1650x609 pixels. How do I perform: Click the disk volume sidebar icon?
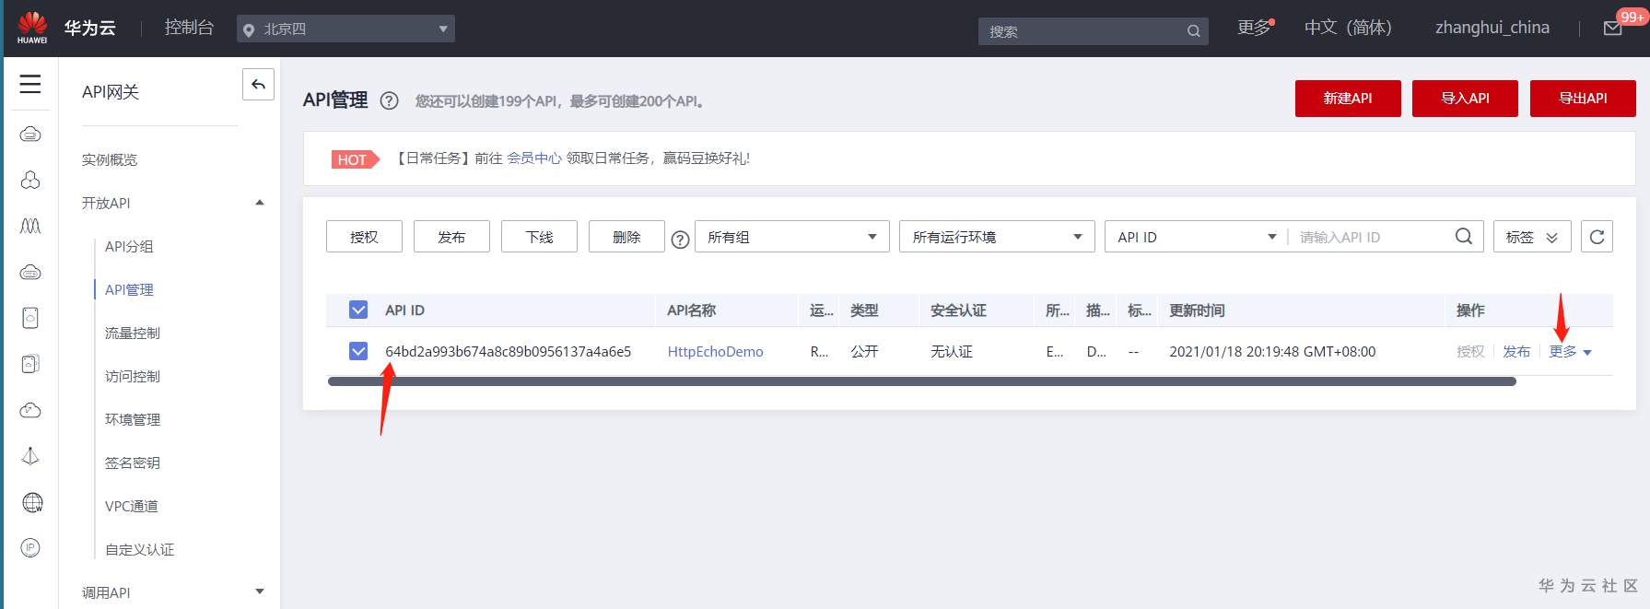pyautogui.click(x=30, y=318)
